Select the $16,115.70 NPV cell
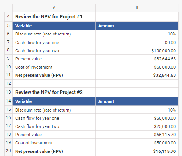The width and height of the screenshot is (182, 156). (x=137, y=151)
